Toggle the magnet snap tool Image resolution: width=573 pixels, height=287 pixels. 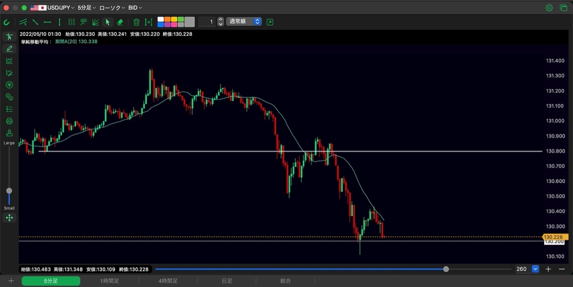click(7, 22)
